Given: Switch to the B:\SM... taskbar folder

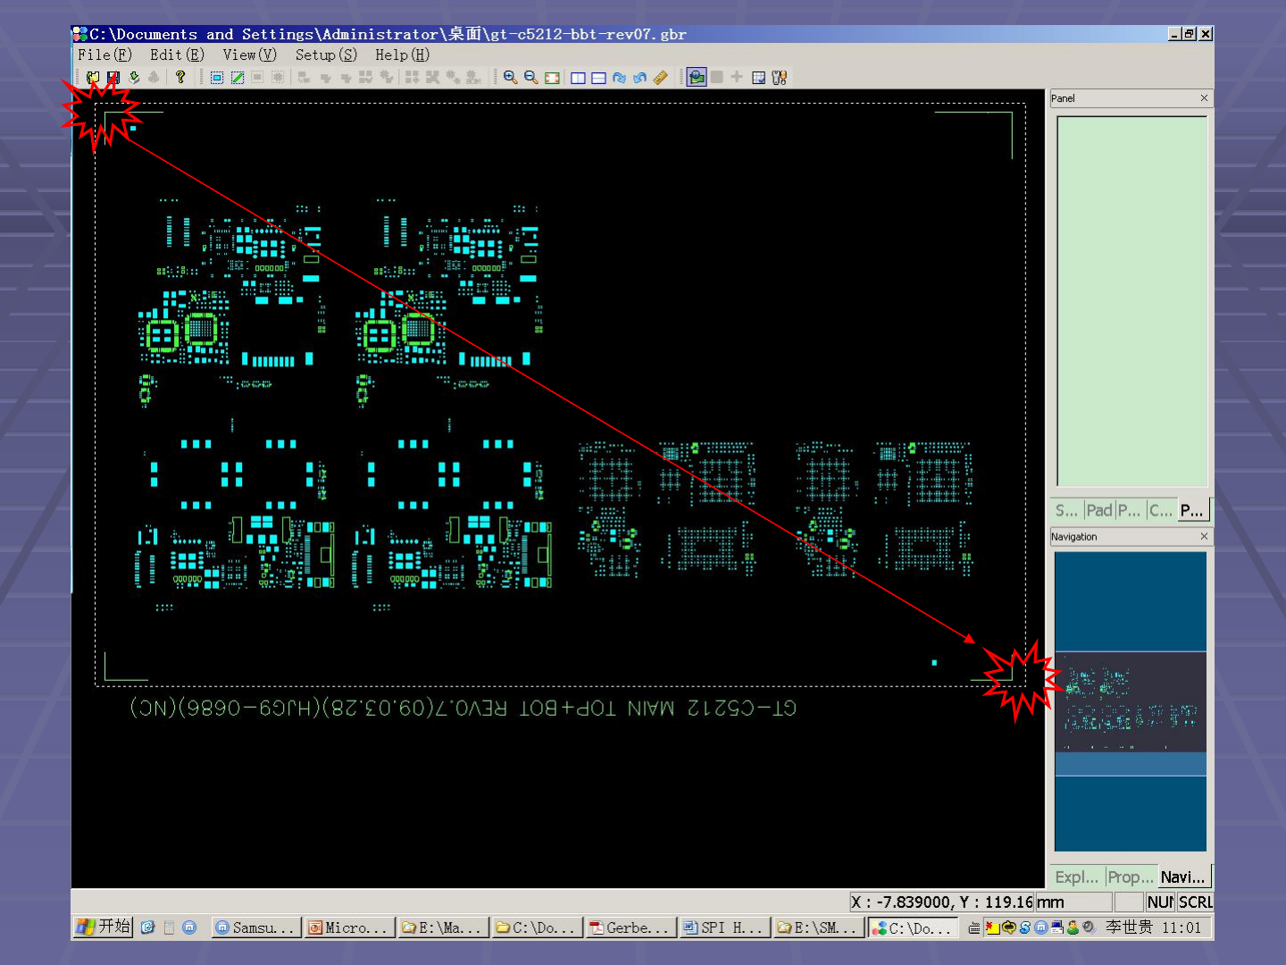Looking at the screenshot, I should (x=817, y=927).
